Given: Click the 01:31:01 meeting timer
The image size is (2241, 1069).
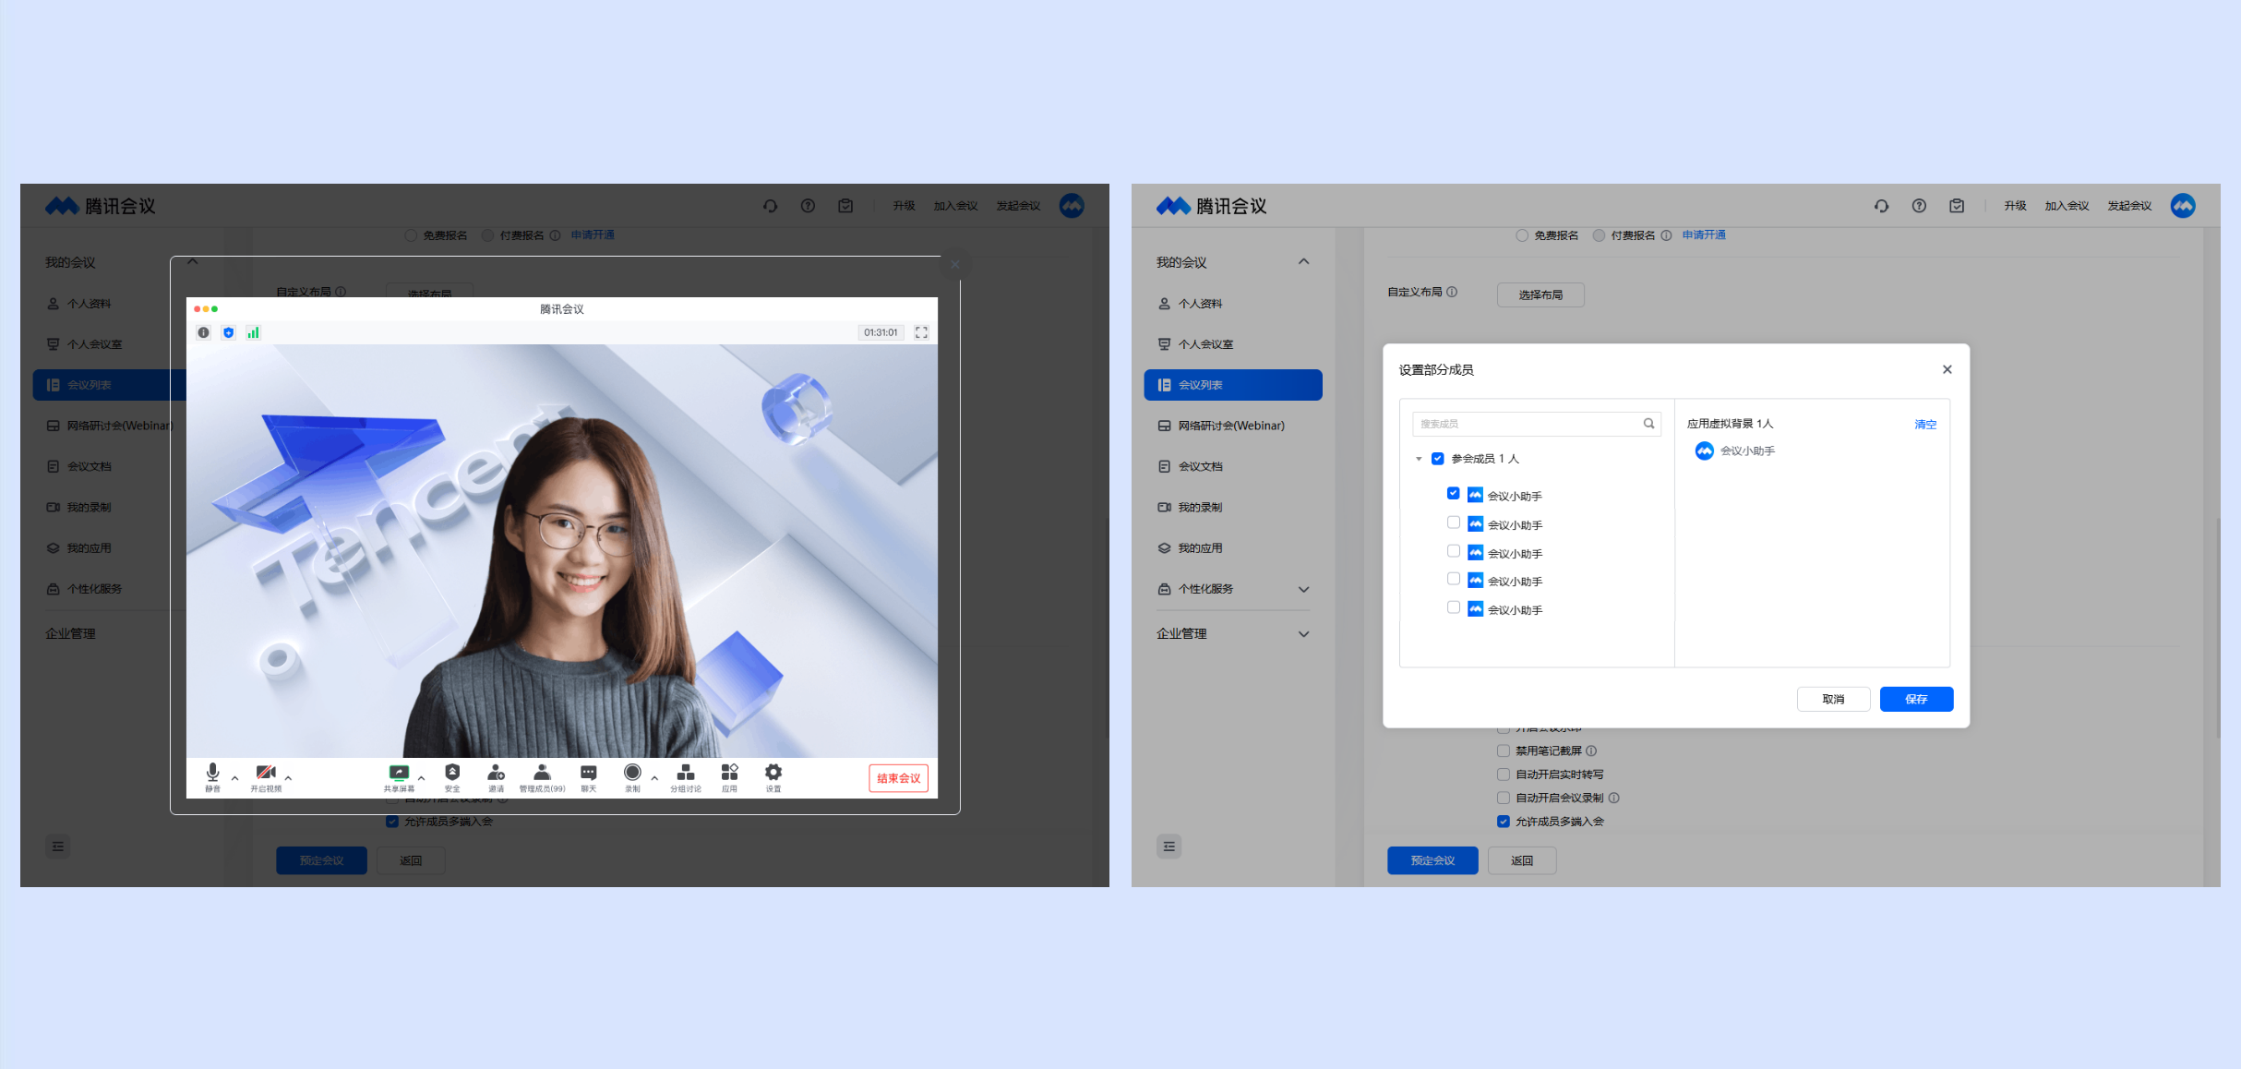Looking at the screenshot, I should pyautogui.click(x=881, y=332).
